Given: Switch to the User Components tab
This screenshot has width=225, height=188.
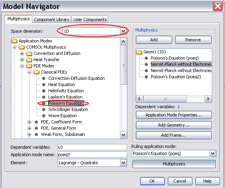Looking at the screenshot, I should 90,19.
